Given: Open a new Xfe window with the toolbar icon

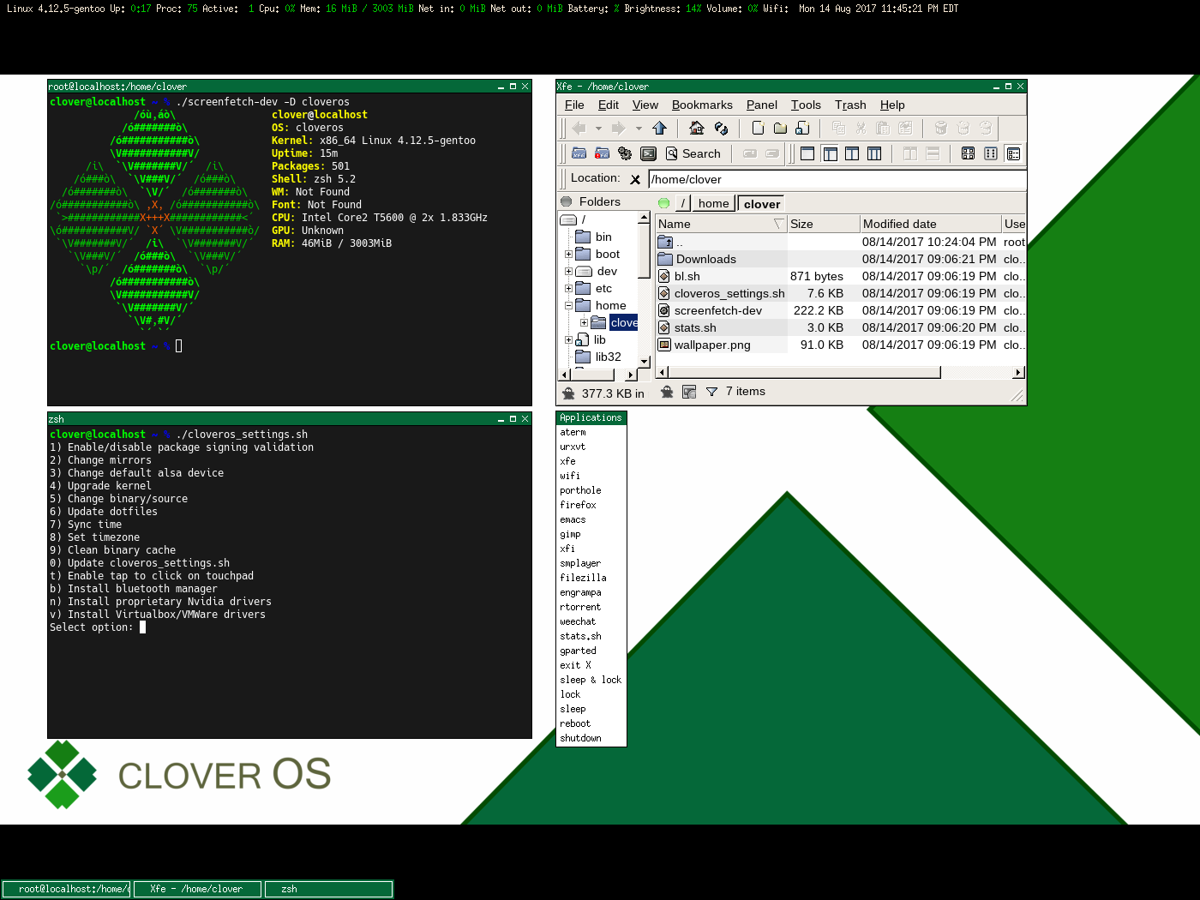Looking at the screenshot, I should tap(579, 153).
